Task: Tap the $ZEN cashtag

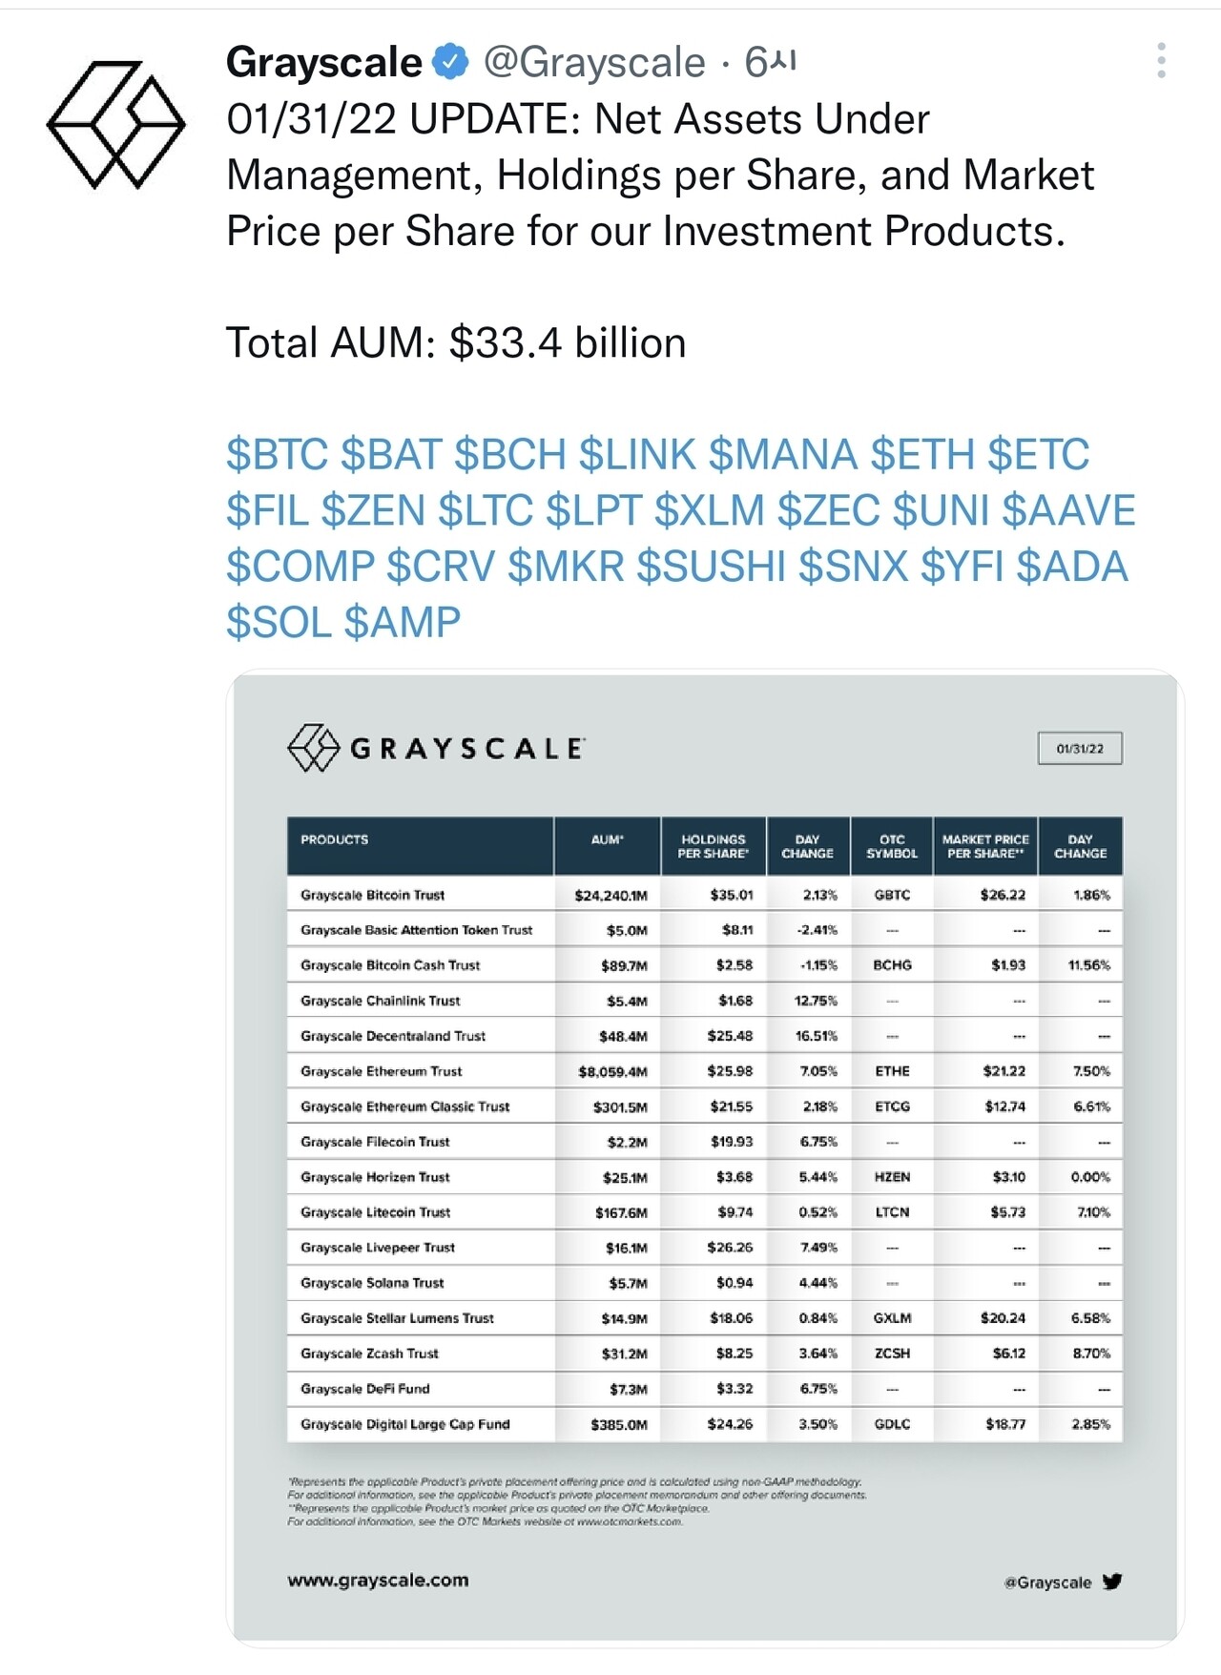Action: tap(373, 511)
